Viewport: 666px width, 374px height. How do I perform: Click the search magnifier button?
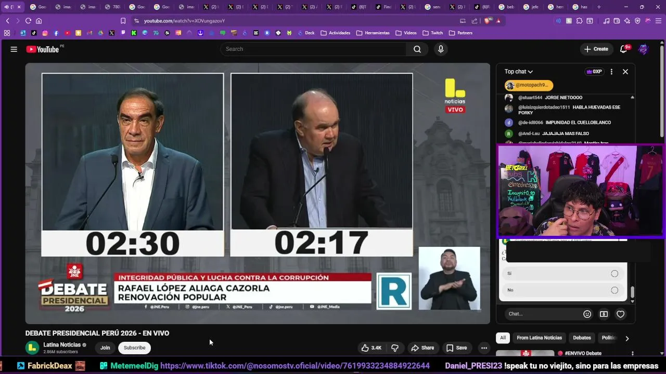pyautogui.click(x=417, y=49)
